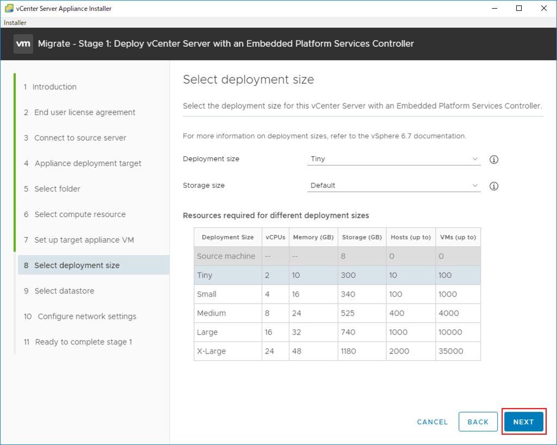Select the Tiny row in the table

(337, 275)
